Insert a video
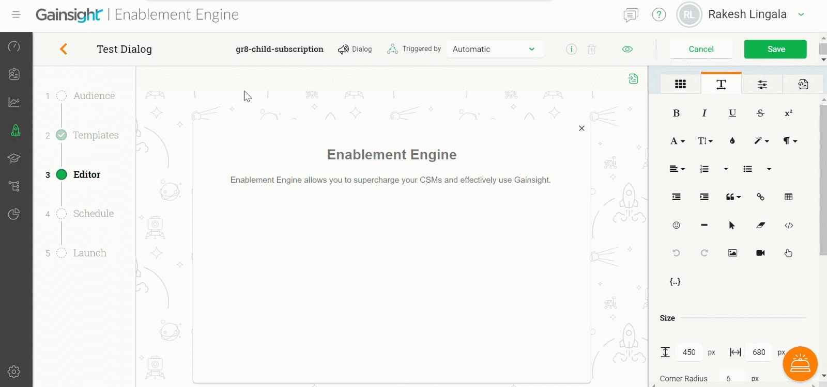 [760, 253]
